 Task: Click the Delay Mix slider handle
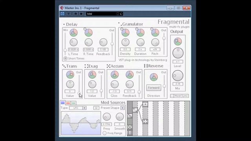pos(65,50)
